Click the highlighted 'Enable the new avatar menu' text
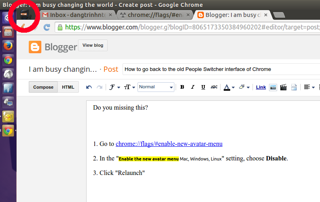The image size is (320, 202). (149, 159)
